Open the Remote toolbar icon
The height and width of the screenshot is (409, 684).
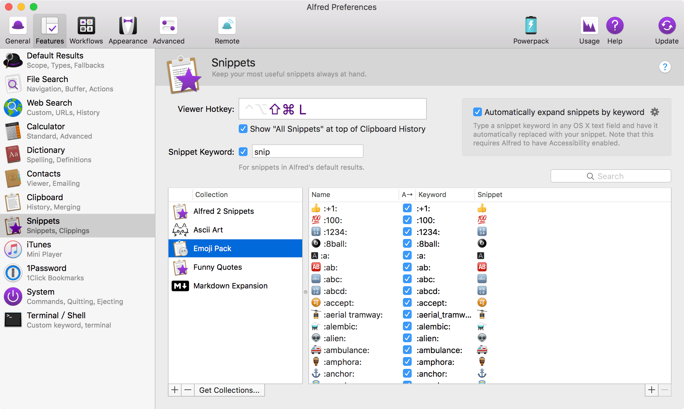(227, 26)
